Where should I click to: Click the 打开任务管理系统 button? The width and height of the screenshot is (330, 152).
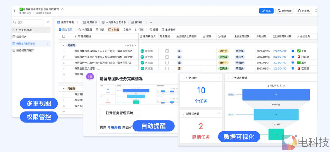click(119, 113)
